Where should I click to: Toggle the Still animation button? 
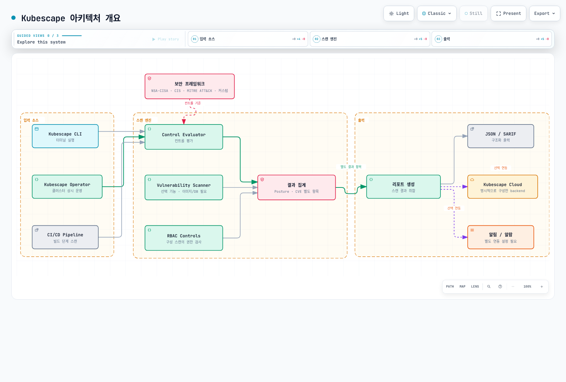pyautogui.click(x=473, y=13)
